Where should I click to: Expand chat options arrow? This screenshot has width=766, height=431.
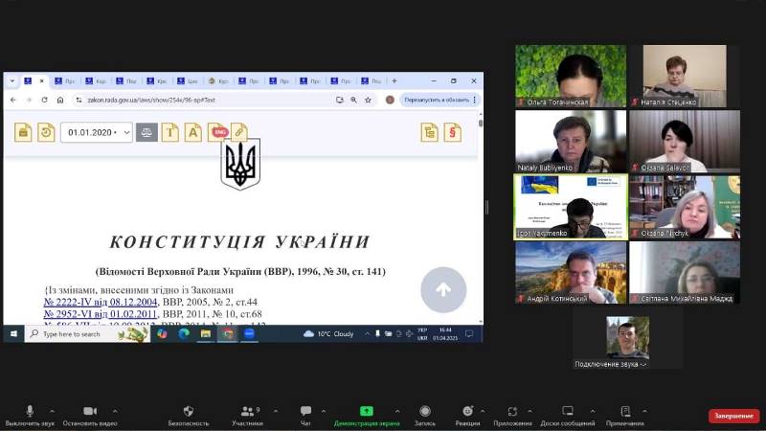coord(324,411)
